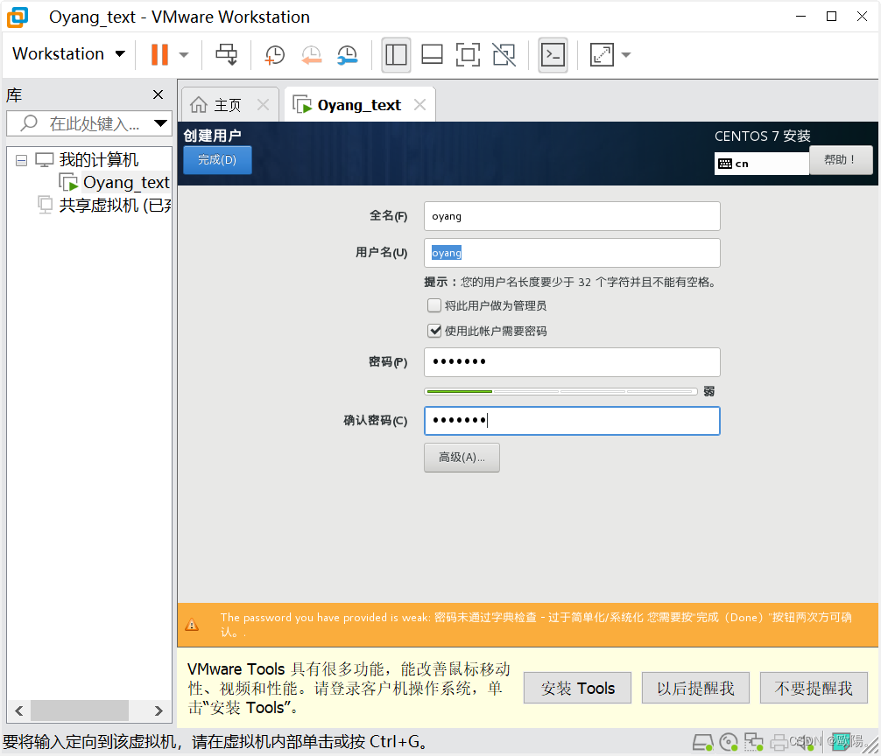Toggle the library sidebar view
This screenshot has height=756, width=881.
coord(396,55)
